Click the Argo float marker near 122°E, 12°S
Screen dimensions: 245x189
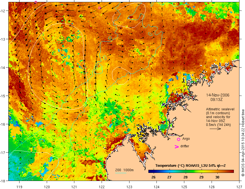pos(100,8)
